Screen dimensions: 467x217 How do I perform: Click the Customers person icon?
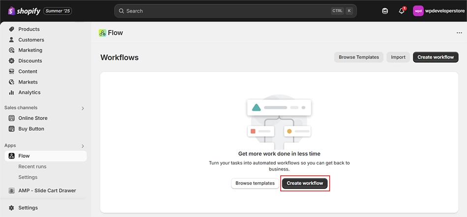click(12, 40)
